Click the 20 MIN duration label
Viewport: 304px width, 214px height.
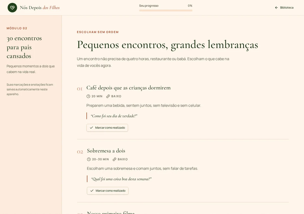[x=97, y=96]
